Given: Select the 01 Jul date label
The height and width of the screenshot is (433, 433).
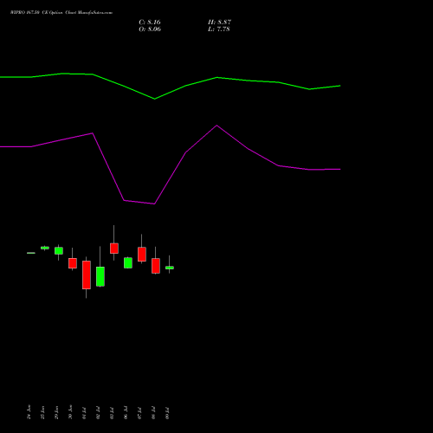Looking at the screenshot, I should tap(84, 413).
